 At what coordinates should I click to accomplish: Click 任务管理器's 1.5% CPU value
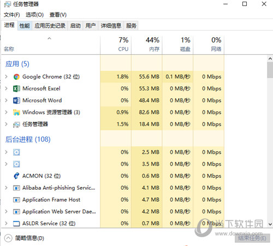pyautogui.click(x=122, y=124)
